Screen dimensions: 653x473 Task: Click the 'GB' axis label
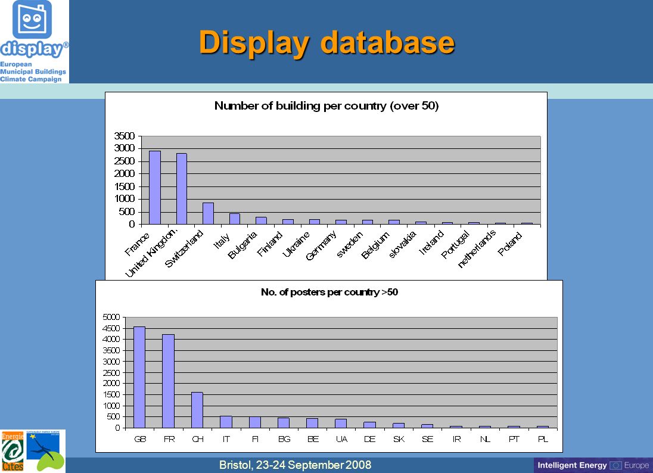pyautogui.click(x=140, y=439)
